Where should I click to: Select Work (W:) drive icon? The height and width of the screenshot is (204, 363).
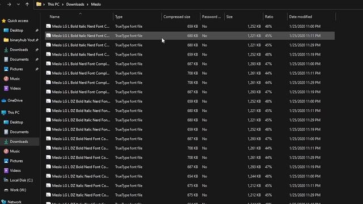tap(6, 190)
